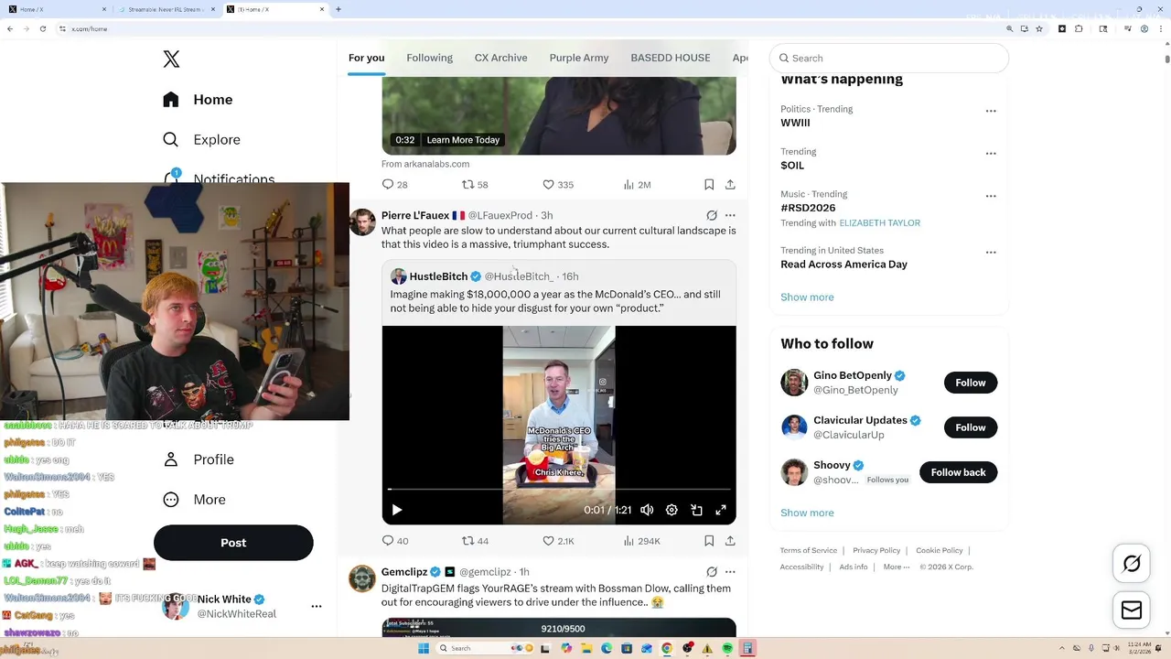Image resolution: width=1171 pixels, height=659 pixels.
Task: Play the McDonald's CEO video
Action: pyautogui.click(x=396, y=510)
